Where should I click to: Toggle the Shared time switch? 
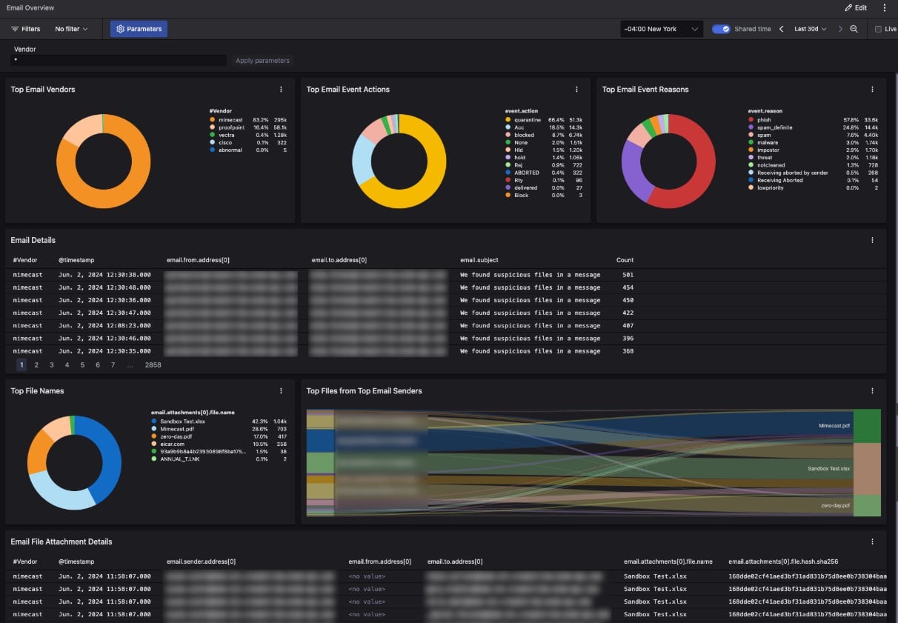tap(721, 29)
